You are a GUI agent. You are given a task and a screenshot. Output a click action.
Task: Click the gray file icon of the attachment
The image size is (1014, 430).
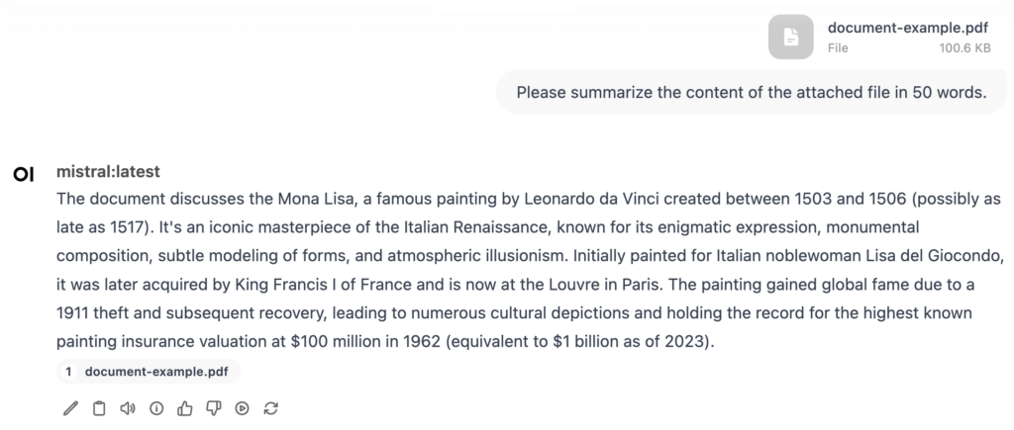click(x=791, y=37)
